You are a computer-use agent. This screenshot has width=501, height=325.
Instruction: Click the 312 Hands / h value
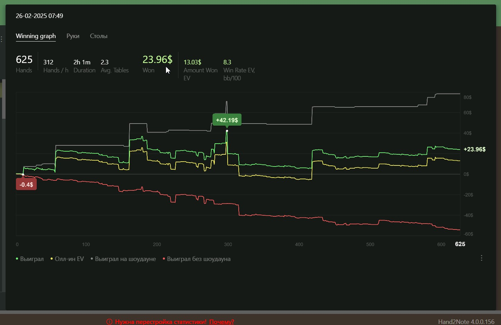(x=48, y=62)
